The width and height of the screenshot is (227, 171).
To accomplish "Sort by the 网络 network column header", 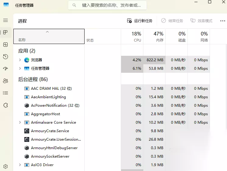I will [x=199, y=36].
